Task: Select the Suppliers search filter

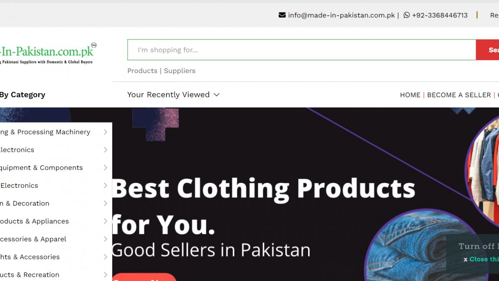Action: coord(180,71)
